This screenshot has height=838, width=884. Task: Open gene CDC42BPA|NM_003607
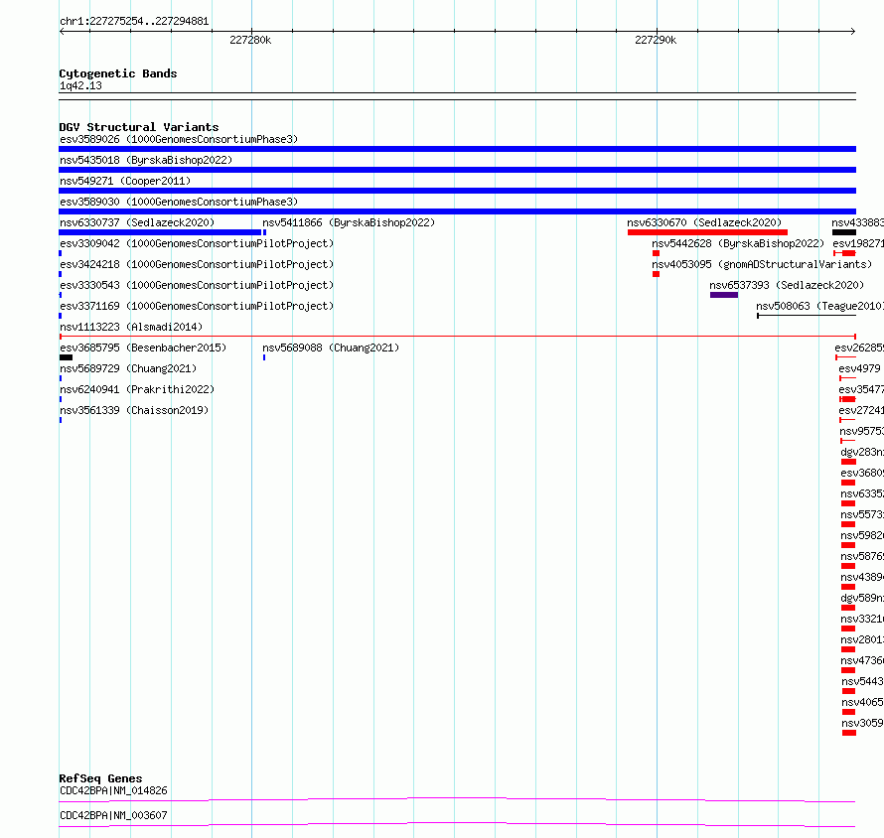pos(113,815)
